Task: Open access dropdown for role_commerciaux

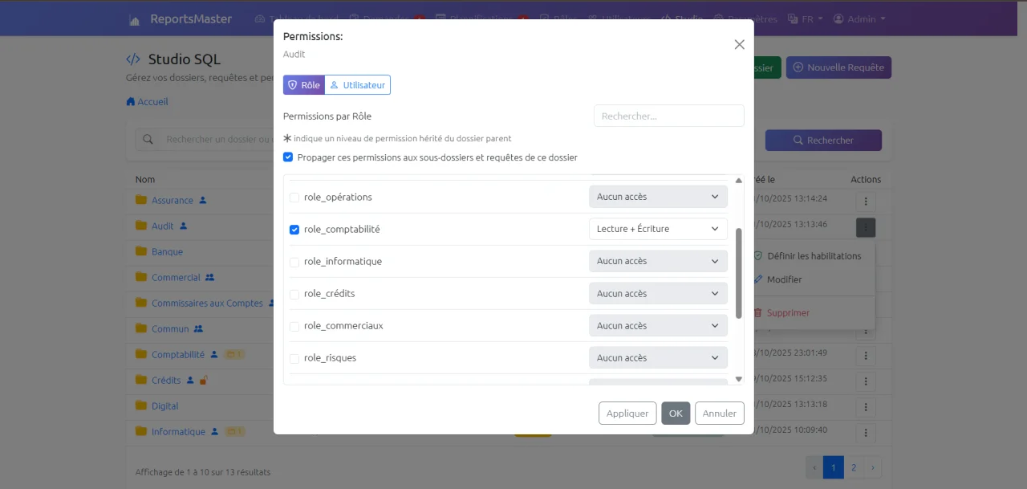Action: tap(658, 325)
